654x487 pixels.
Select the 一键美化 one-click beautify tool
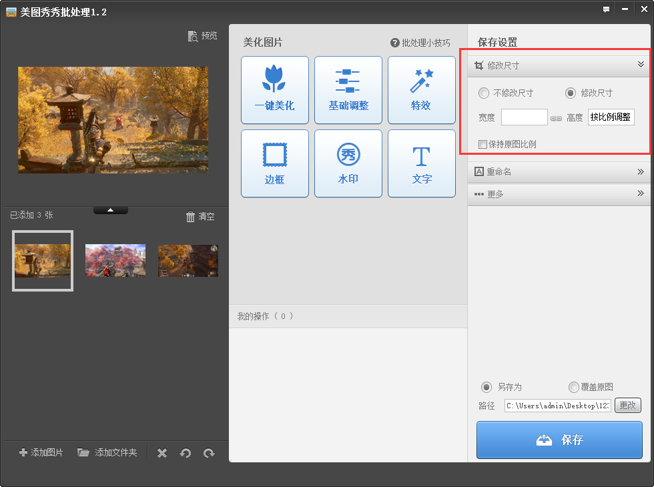point(274,89)
